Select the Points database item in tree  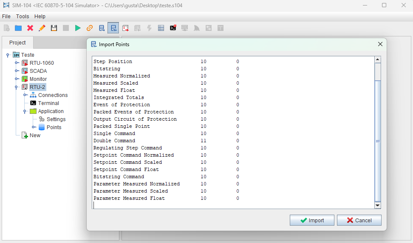coord(54,127)
